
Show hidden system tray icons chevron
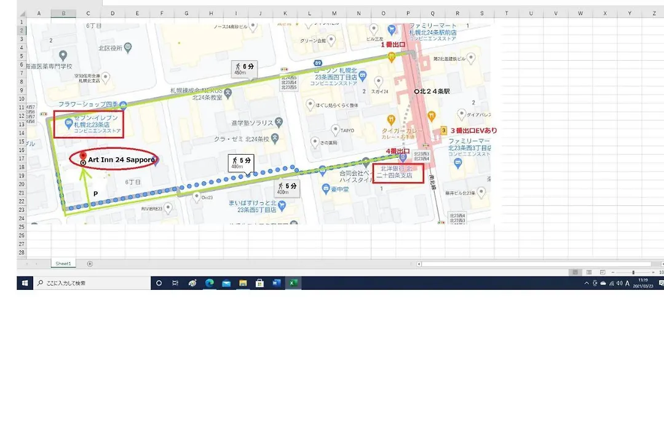coord(587,283)
